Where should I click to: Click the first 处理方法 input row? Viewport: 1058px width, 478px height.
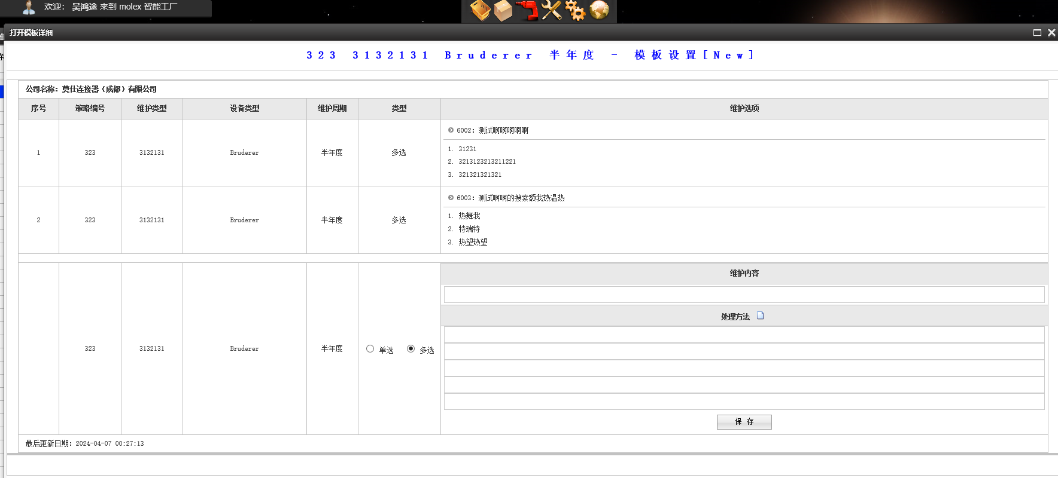coord(744,335)
